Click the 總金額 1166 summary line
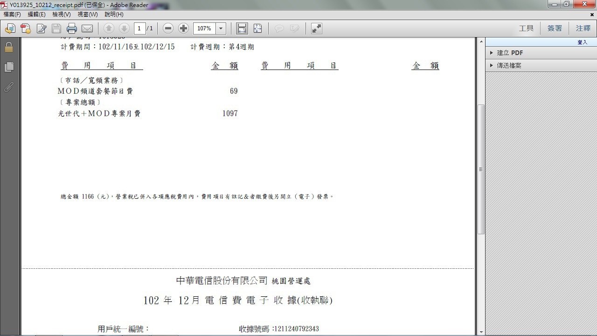 tap(197, 197)
